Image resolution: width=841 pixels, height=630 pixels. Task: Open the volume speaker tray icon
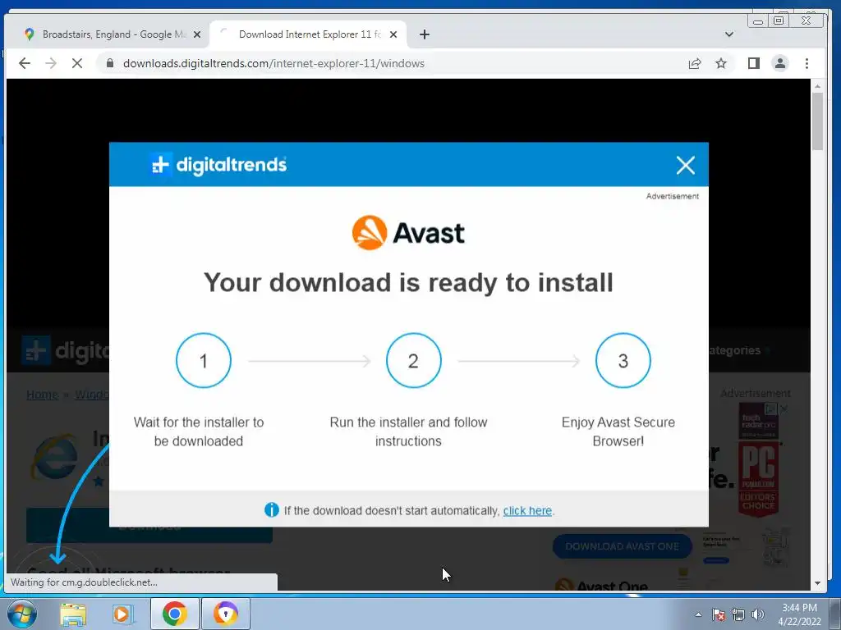coord(758,614)
